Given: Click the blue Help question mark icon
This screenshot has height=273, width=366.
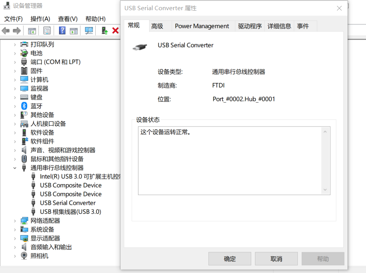Looking at the screenshot, I should pyautogui.click(x=62, y=31).
